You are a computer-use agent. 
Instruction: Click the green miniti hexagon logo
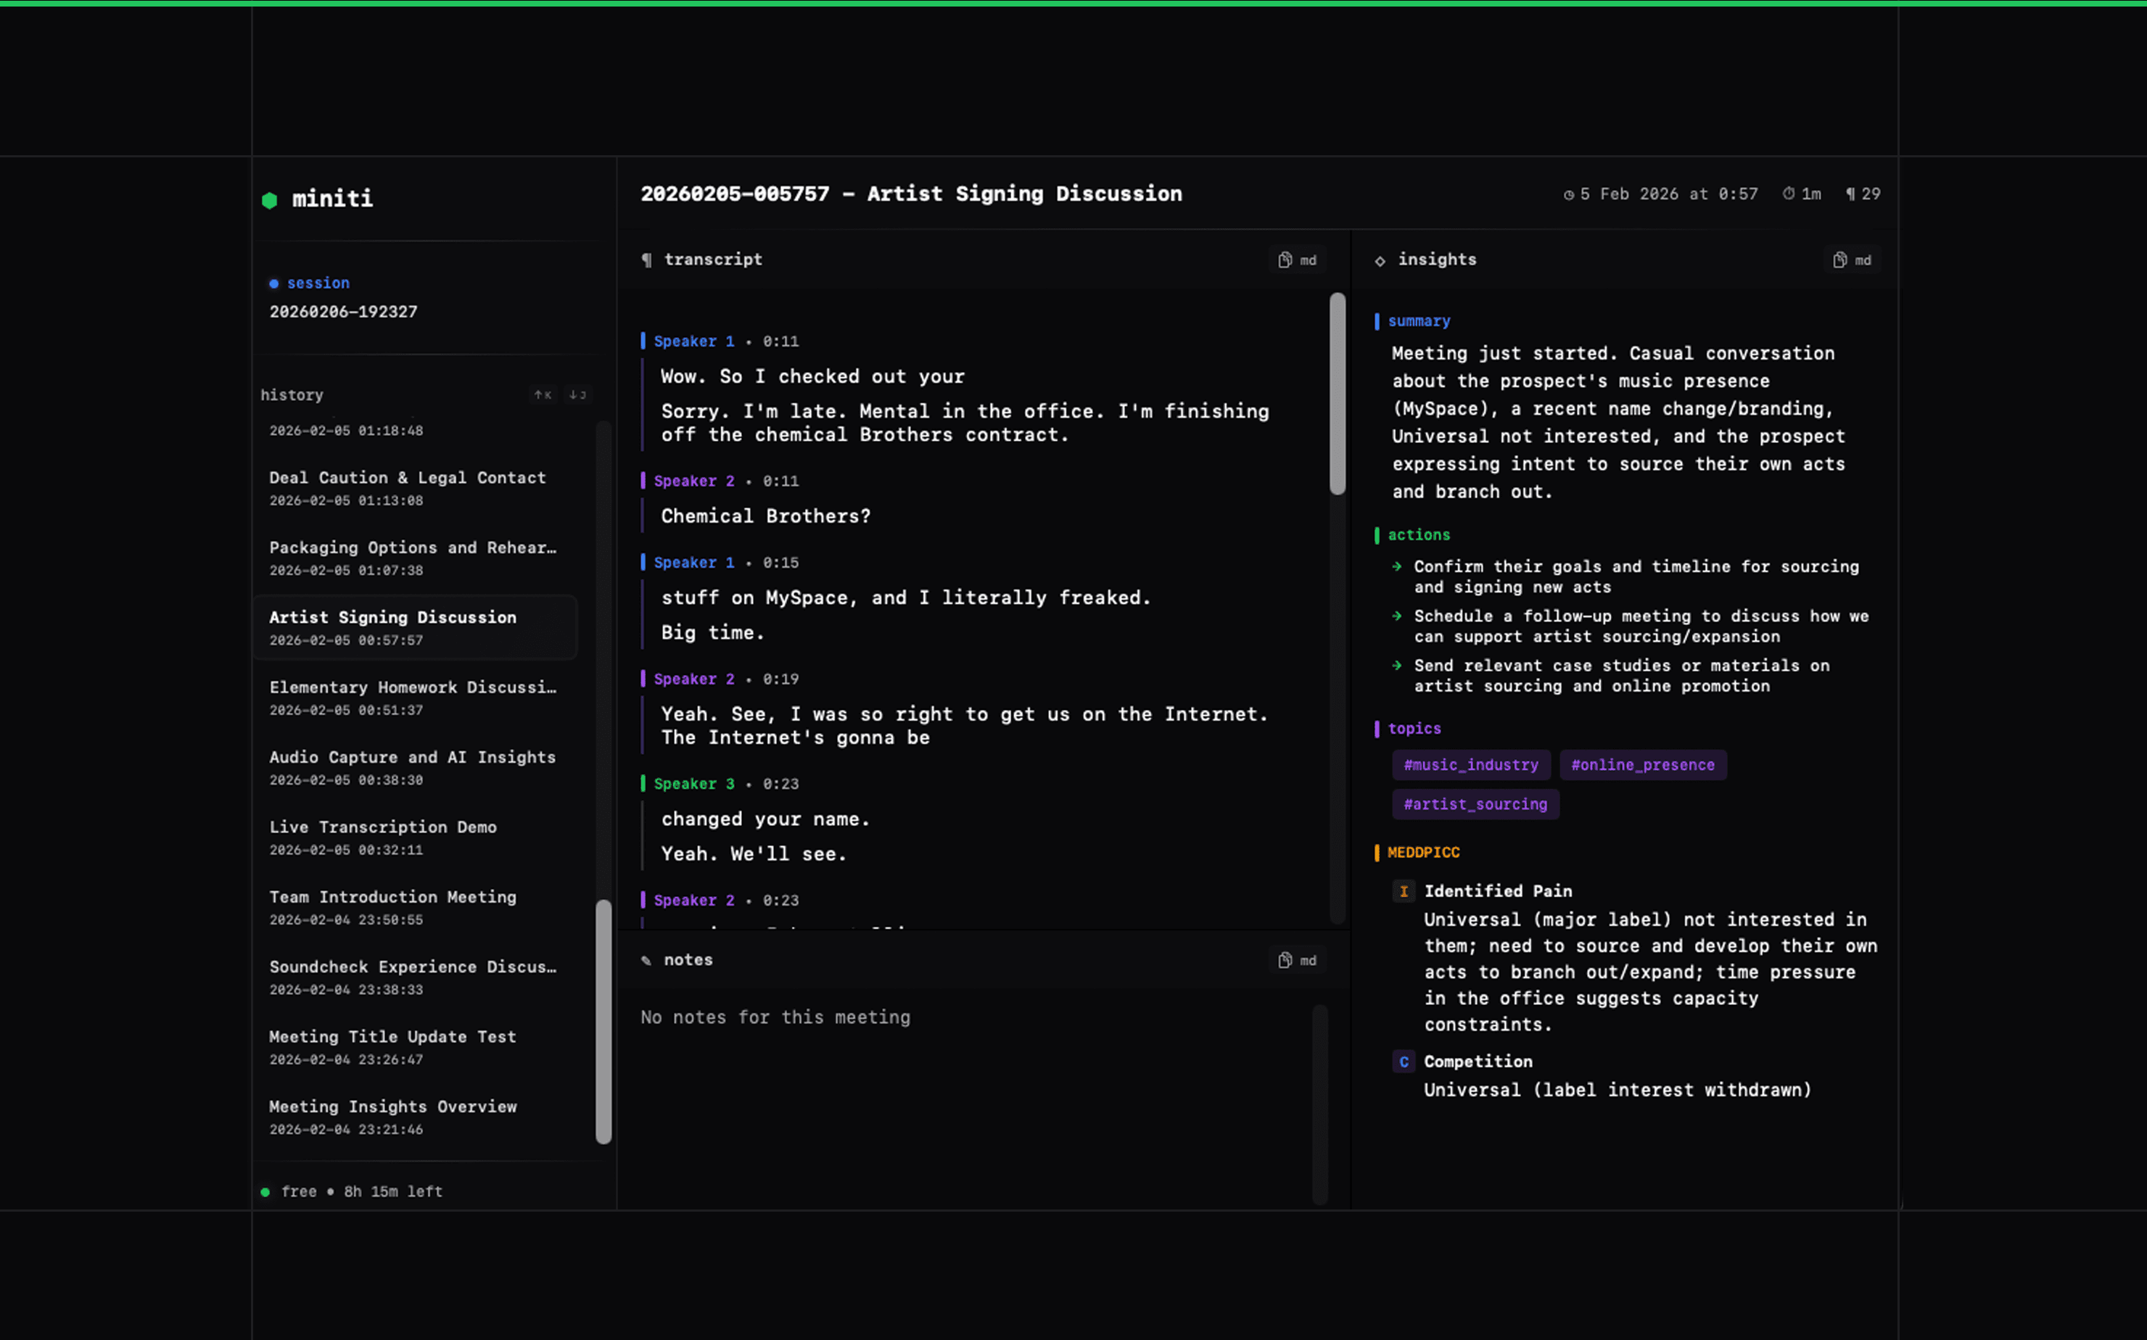click(270, 199)
